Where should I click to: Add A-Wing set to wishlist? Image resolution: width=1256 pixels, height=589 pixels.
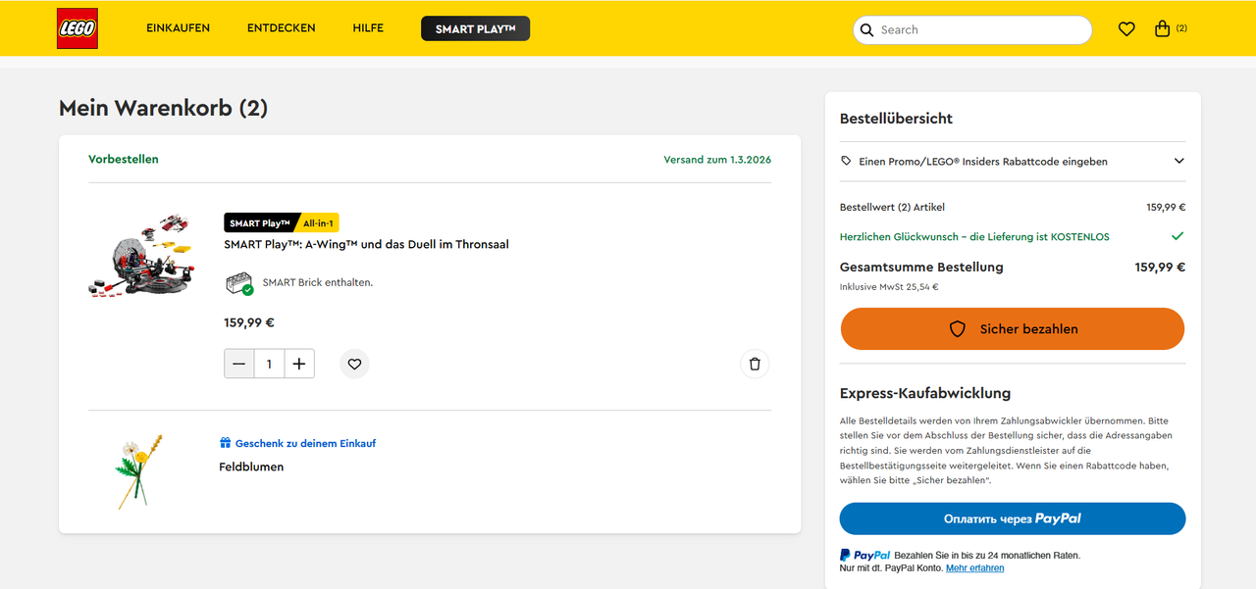[x=354, y=365]
